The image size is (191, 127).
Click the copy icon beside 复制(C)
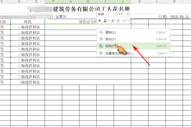(x=101, y=32)
